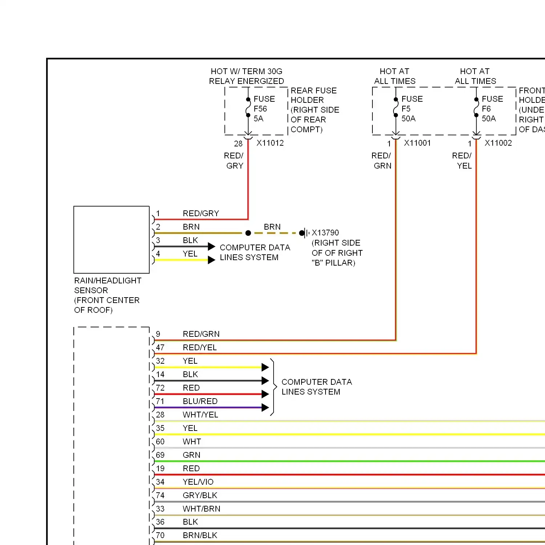Image resolution: width=545 pixels, height=545 pixels.
Task: Click the BRN label on dashed ground wire
Action: 272,227
